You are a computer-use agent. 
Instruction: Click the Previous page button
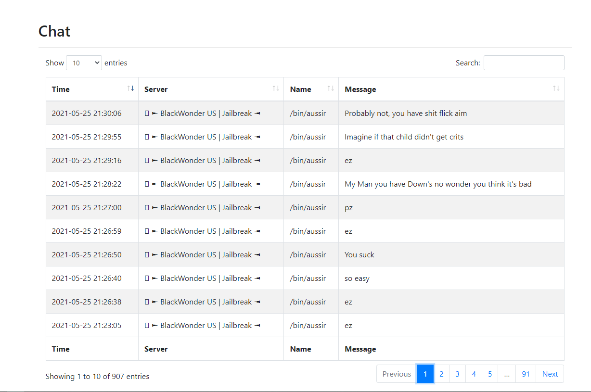click(397, 374)
